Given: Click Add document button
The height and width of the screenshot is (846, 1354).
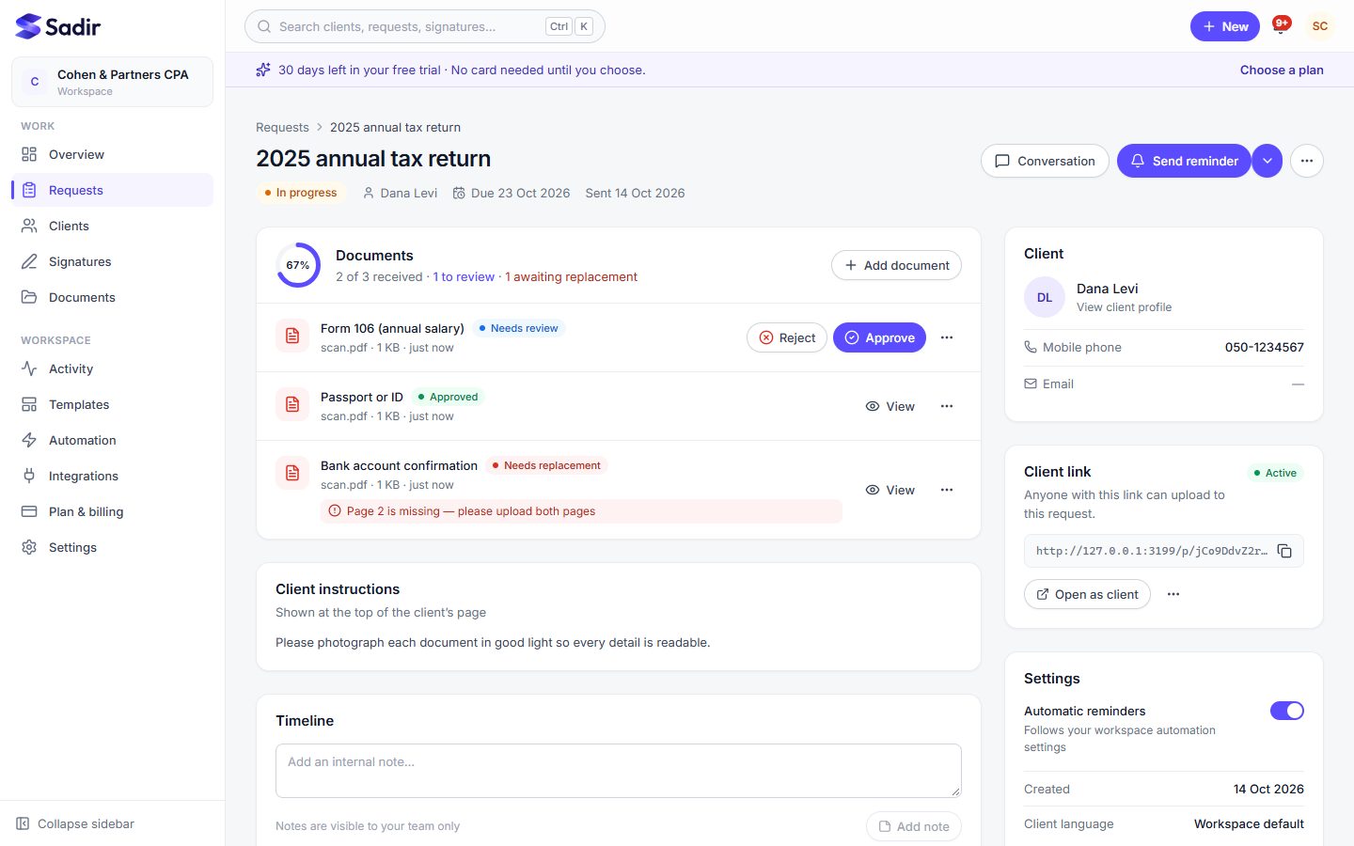Looking at the screenshot, I should click(x=896, y=265).
